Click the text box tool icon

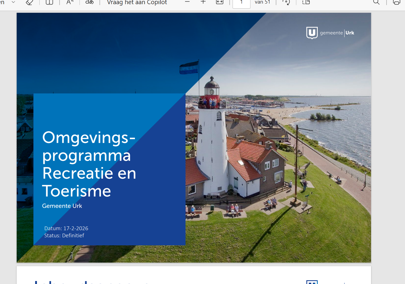click(49, 2)
